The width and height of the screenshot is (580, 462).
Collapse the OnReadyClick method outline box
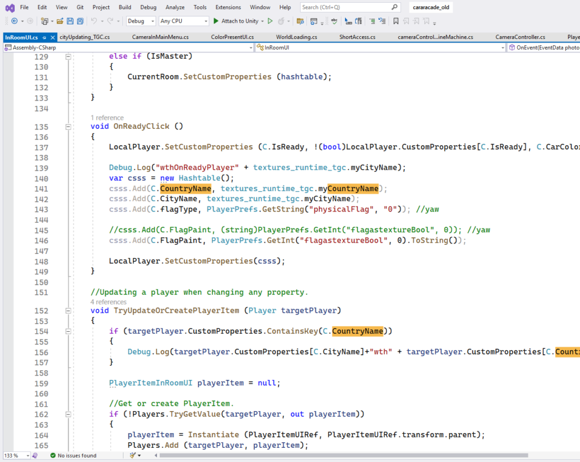[x=68, y=127]
